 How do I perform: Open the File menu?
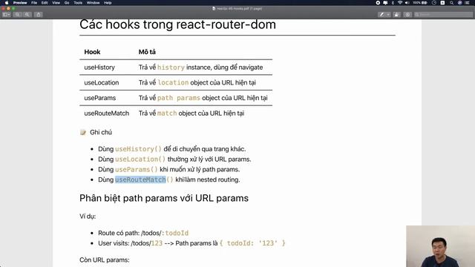coord(34,3)
